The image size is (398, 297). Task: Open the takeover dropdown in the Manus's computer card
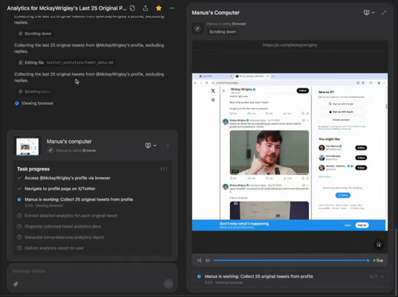coord(150,146)
